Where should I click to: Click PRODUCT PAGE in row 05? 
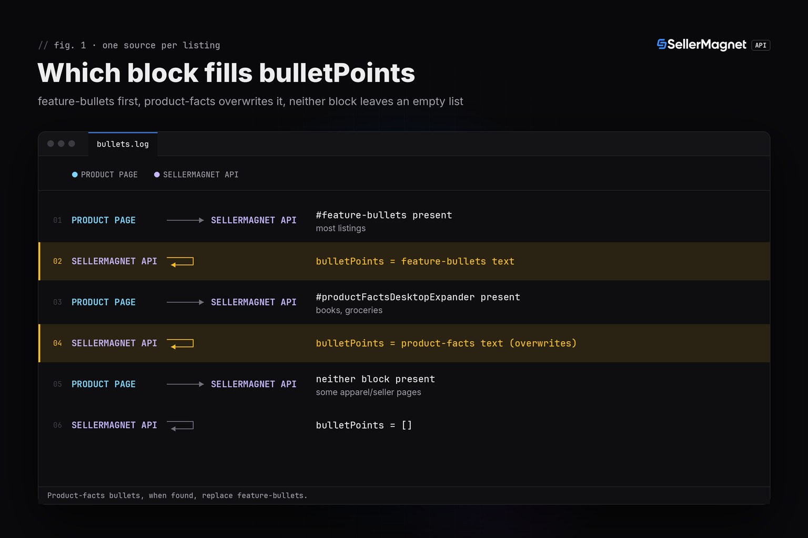[104, 384]
